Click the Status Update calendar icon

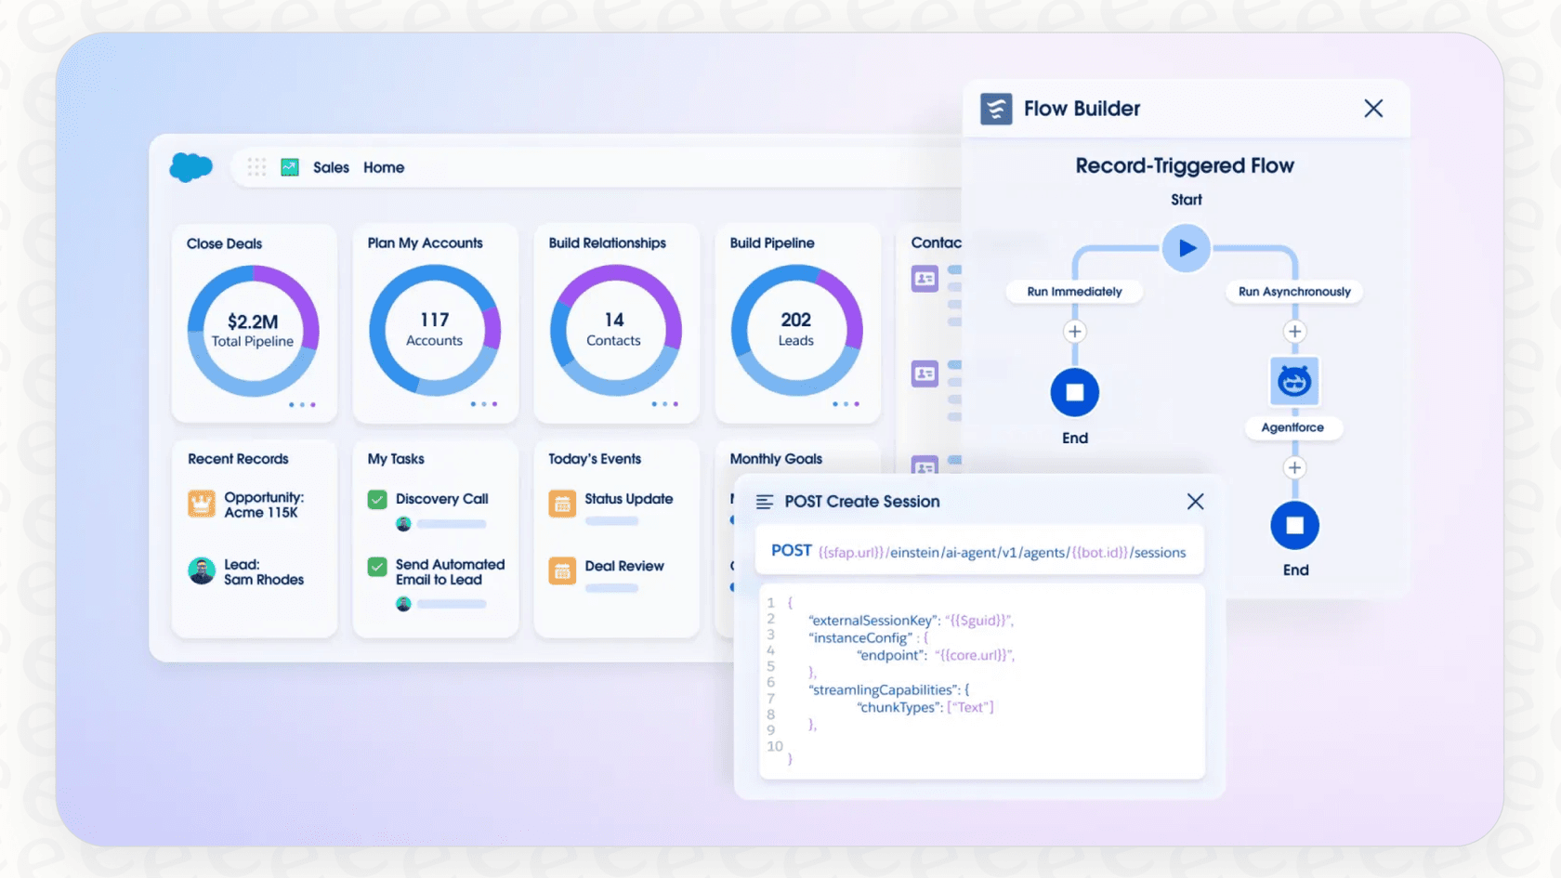tap(562, 504)
